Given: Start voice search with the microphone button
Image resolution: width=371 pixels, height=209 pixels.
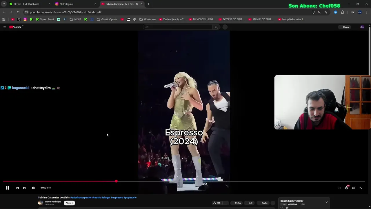Looking at the screenshot, I should coord(225,27).
